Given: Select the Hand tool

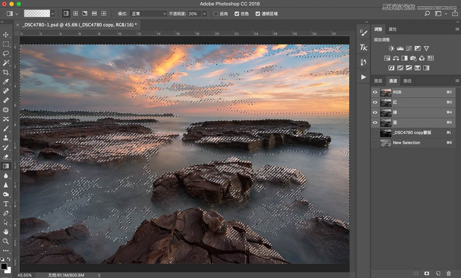Looking at the screenshot, I should 6,232.
